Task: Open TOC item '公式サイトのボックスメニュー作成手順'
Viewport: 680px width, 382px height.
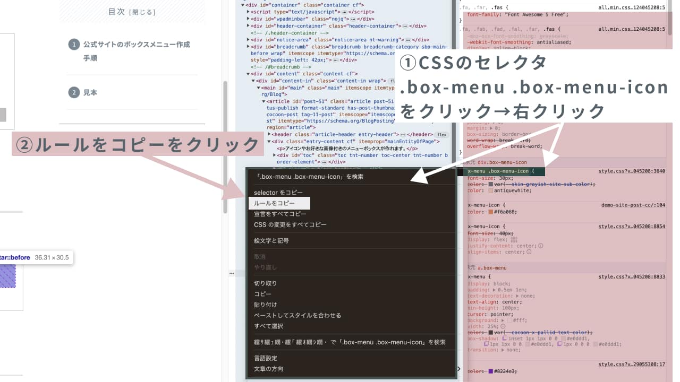Action: tap(137, 51)
